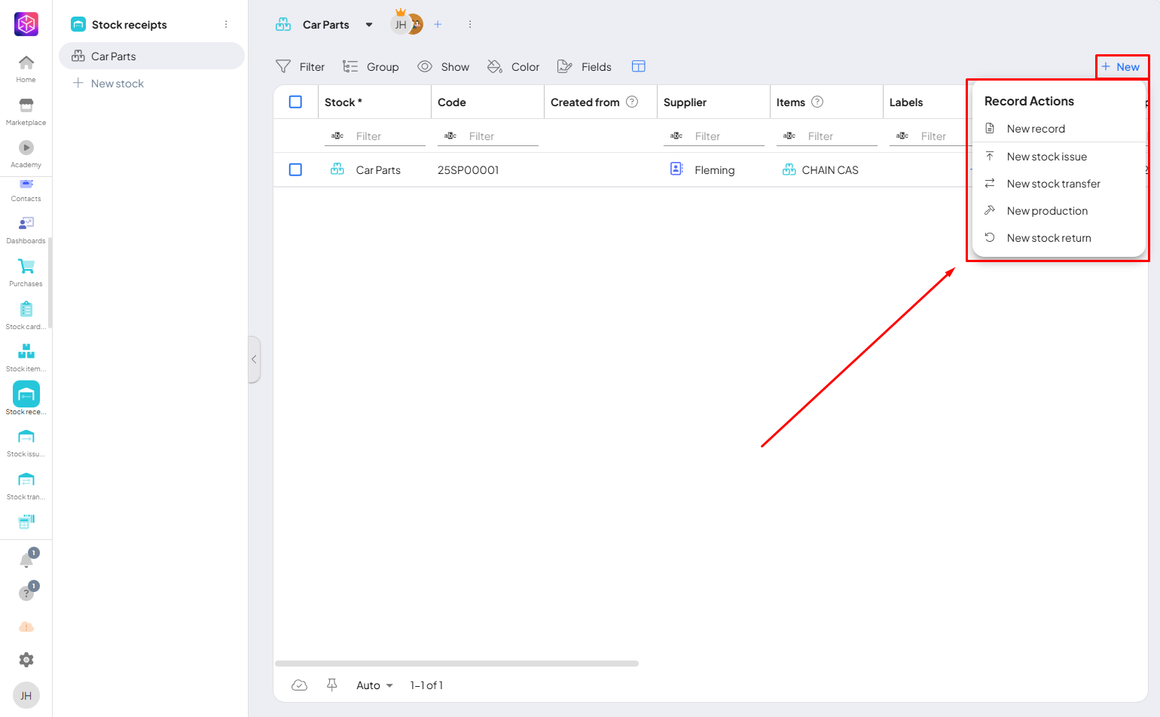Viewport: 1160px width, 717px height.
Task: Open the Color toolbar option
Action: pos(513,66)
